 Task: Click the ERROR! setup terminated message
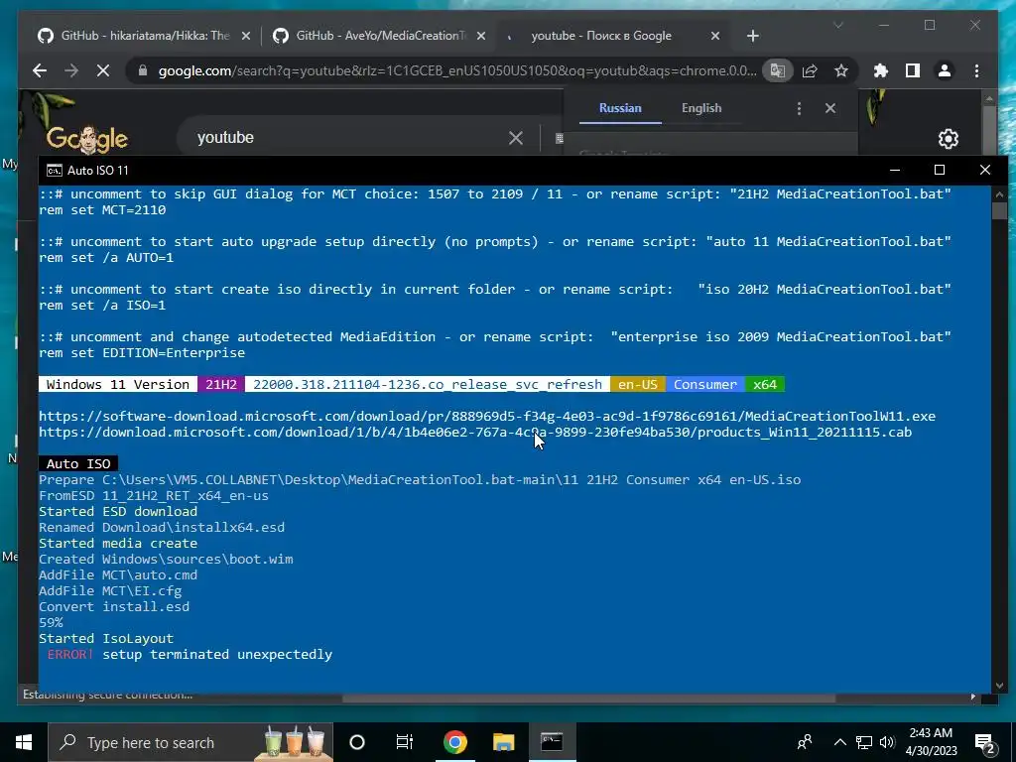190,655
